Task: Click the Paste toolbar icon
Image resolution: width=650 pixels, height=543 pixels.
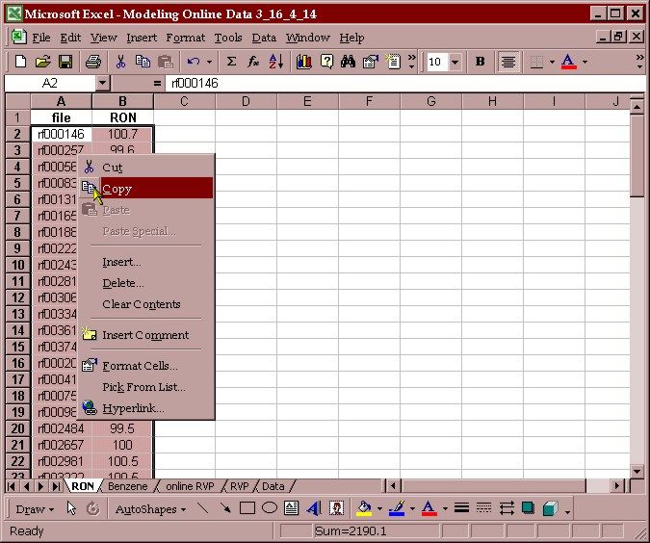Action: (x=165, y=62)
